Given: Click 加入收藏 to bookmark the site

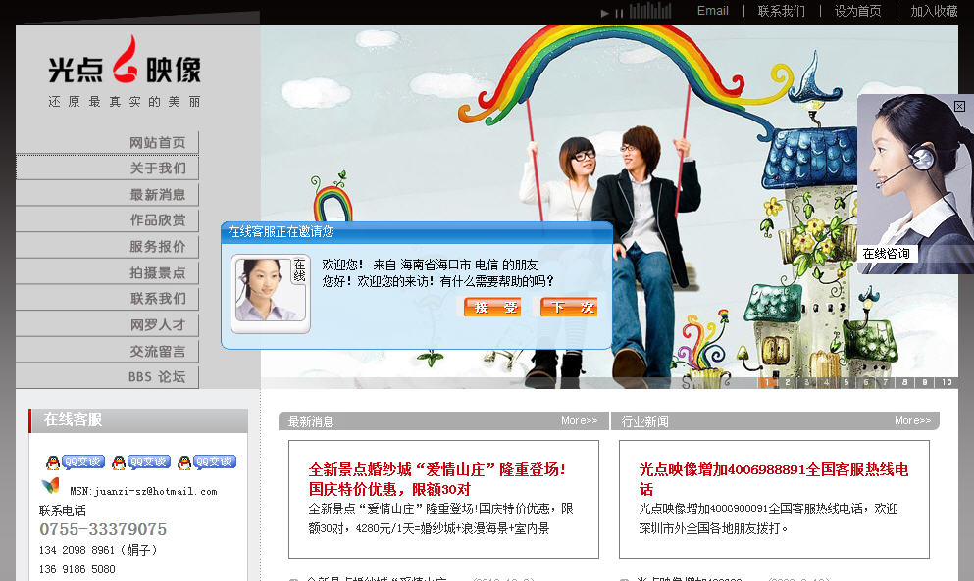Looking at the screenshot, I should pyautogui.click(x=934, y=11).
